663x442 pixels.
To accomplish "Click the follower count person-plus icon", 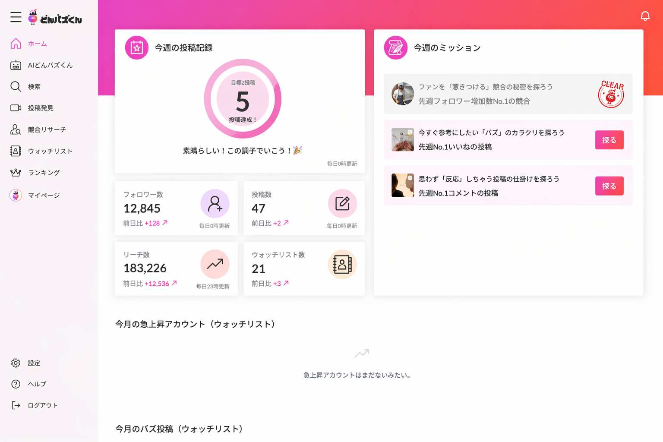I will (215, 203).
